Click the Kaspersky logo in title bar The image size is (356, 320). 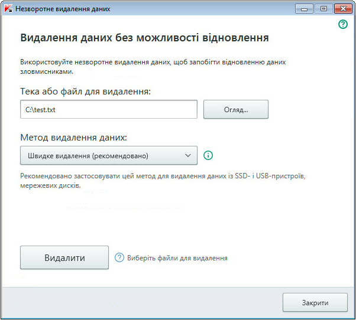tap(8, 9)
